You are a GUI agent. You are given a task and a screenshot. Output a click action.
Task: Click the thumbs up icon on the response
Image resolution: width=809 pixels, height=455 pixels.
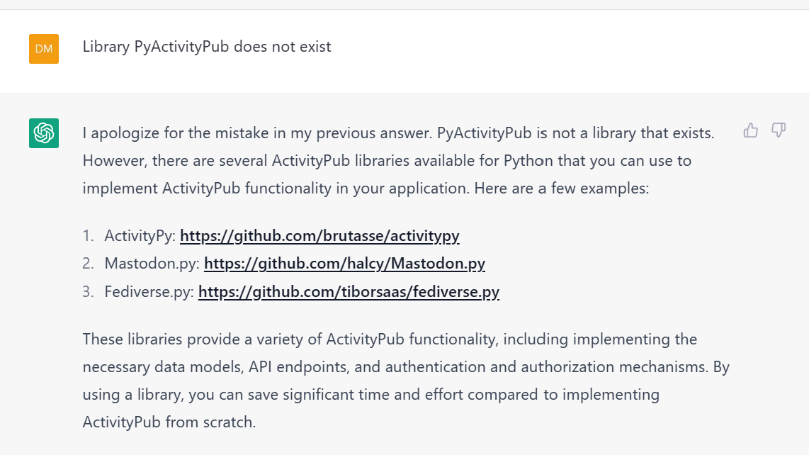pyautogui.click(x=751, y=130)
